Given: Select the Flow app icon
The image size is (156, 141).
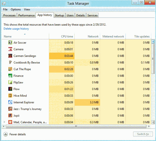Looking at the screenshot, I should (x=10, y=89).
